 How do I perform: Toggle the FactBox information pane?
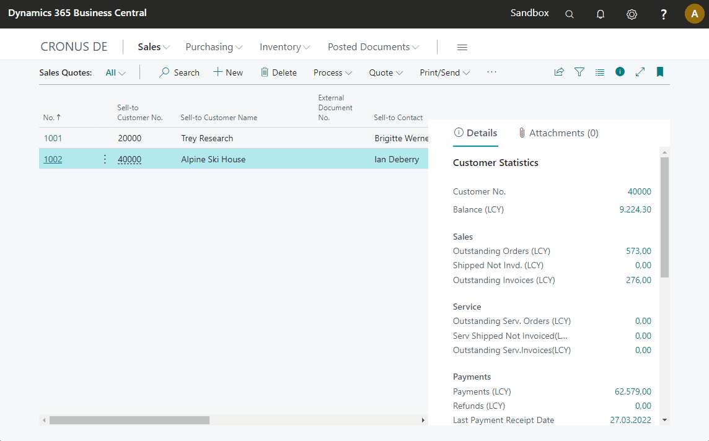pos(620,72)
